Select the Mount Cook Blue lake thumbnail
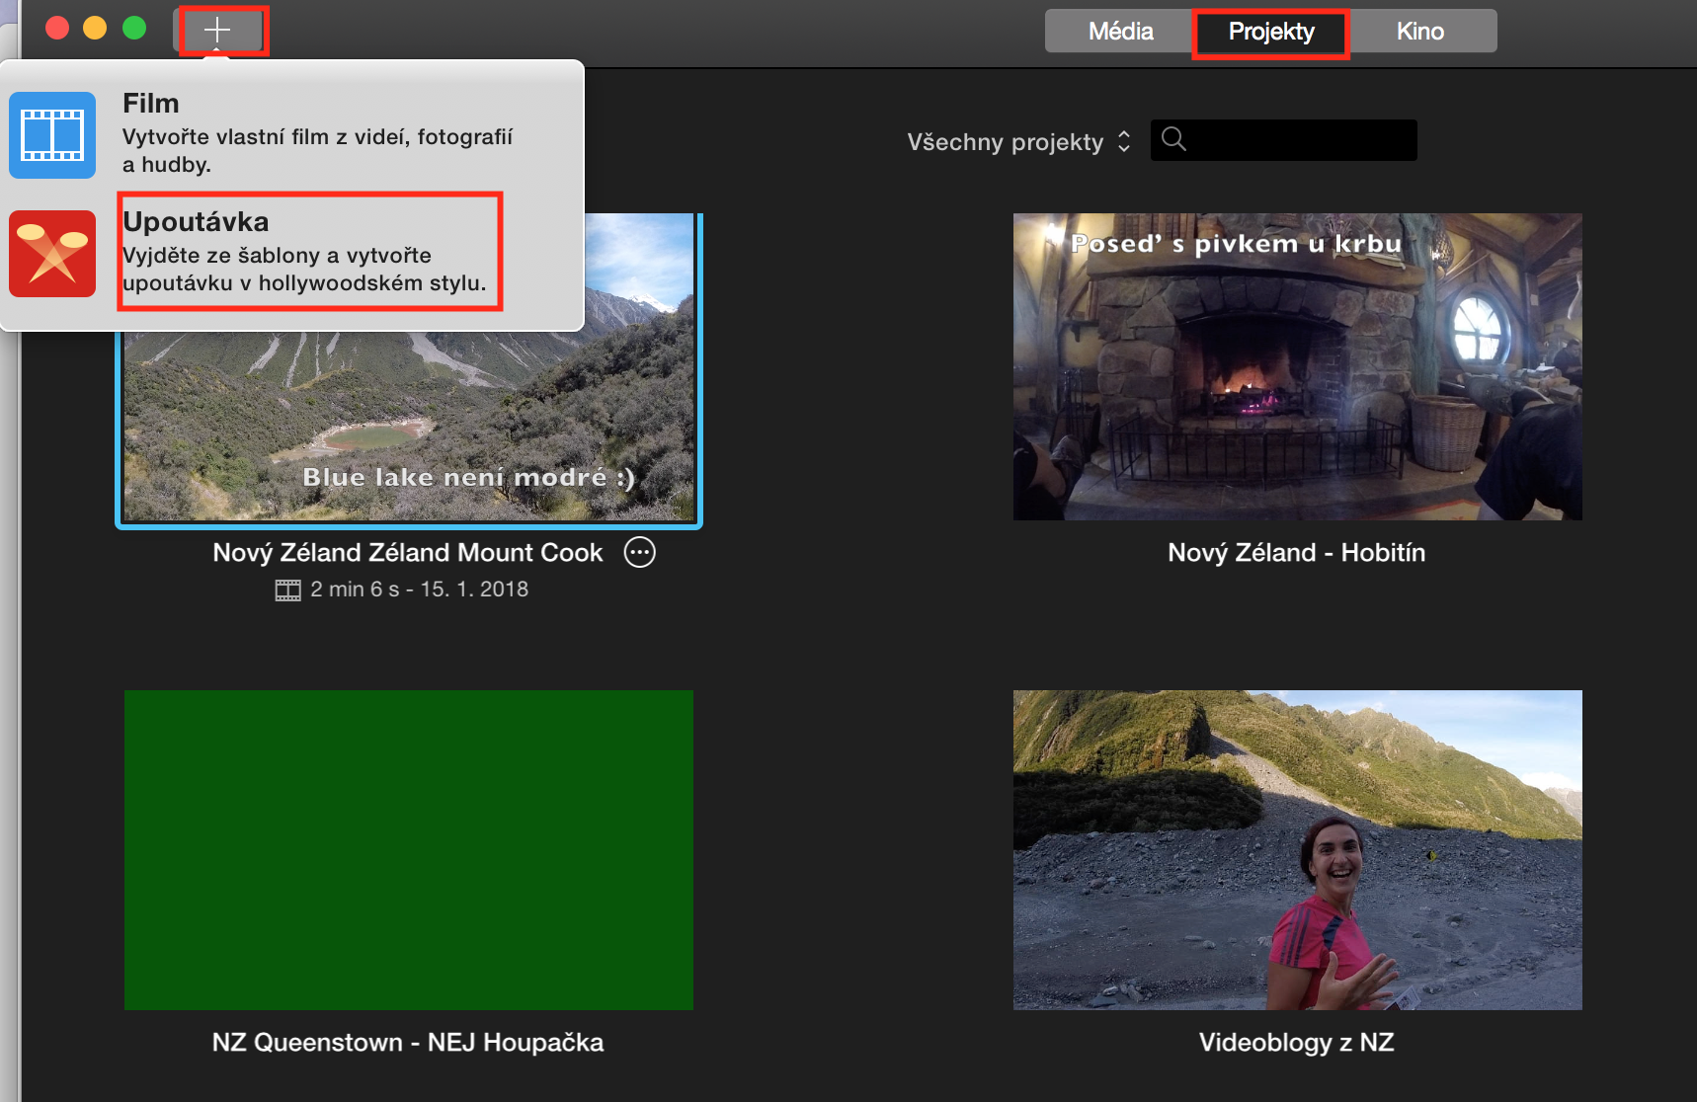1697x1102 pixels. point(409,425)
